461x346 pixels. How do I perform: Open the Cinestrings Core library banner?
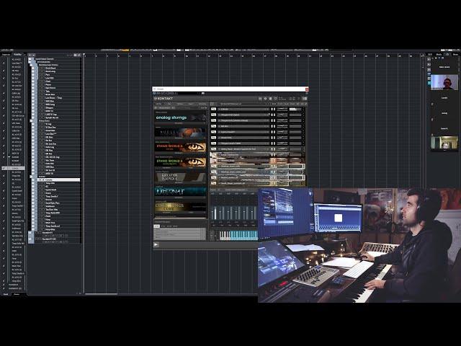tap(181, 207)
